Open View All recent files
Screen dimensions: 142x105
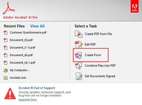click(x=37, y=26)
